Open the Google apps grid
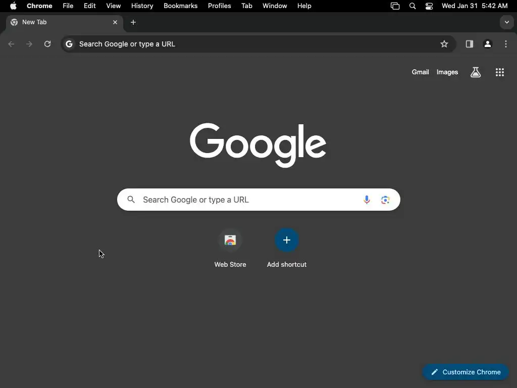Image resolution: width=517 pixels, height=388 pixels. (x=500, y=72)
